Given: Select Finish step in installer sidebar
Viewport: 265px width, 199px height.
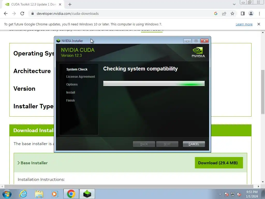Looking at the screenshot, I should point(70,100).
